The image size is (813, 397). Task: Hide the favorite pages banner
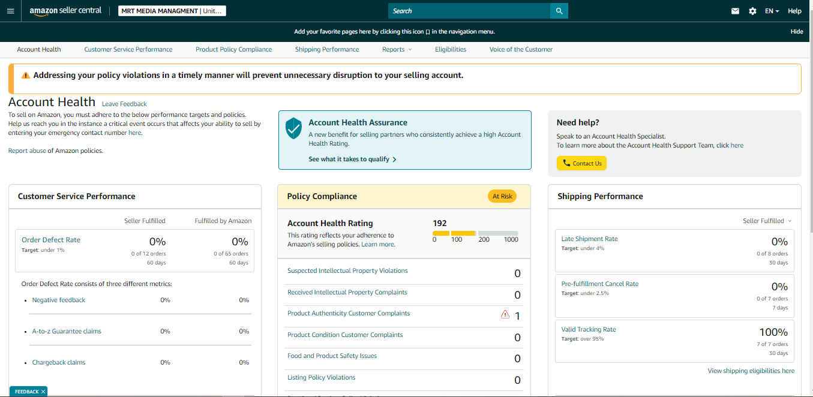click(x=797, y=32)
